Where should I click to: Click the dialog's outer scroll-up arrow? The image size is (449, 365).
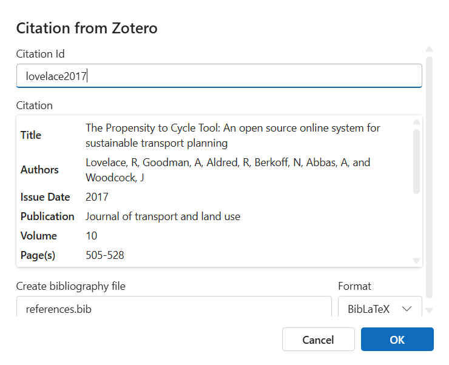pos(429,50)
